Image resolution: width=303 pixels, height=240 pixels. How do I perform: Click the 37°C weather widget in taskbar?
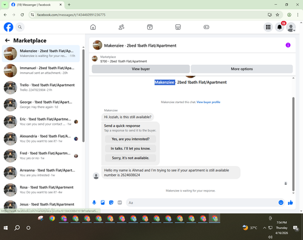pyautogui.click(x=250, y=228)
